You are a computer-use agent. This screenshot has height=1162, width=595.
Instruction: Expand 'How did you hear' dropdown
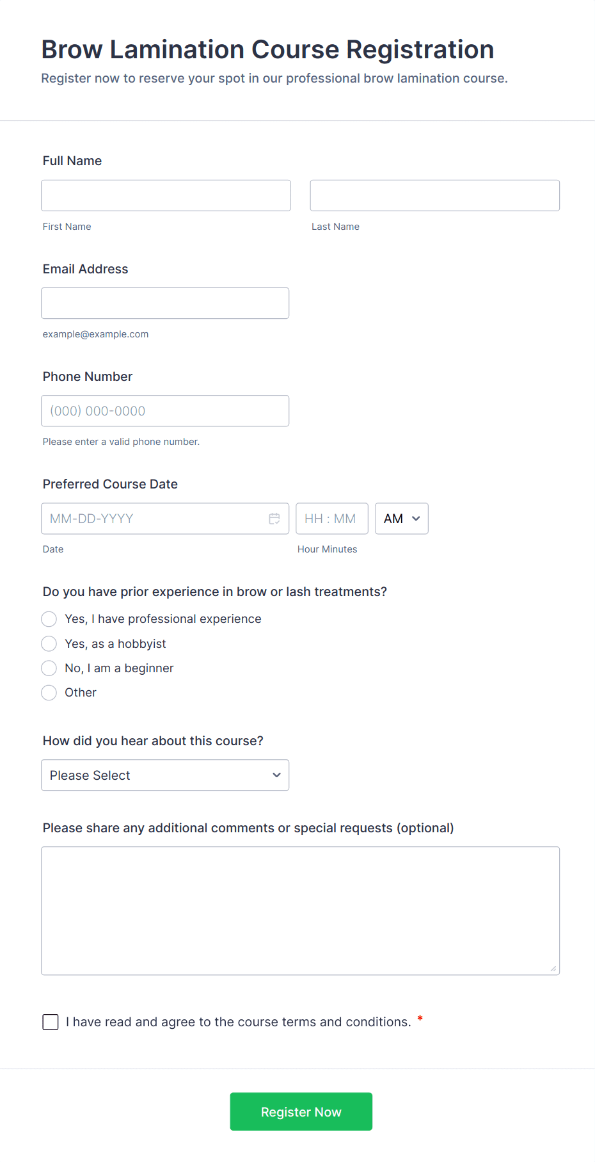point(165,775)
